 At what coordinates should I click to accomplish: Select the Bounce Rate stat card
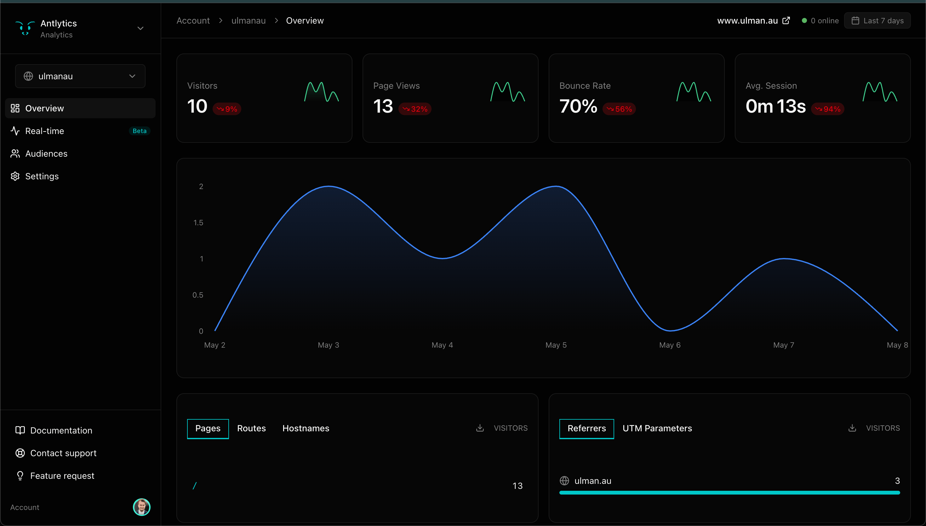coord(637,98)
